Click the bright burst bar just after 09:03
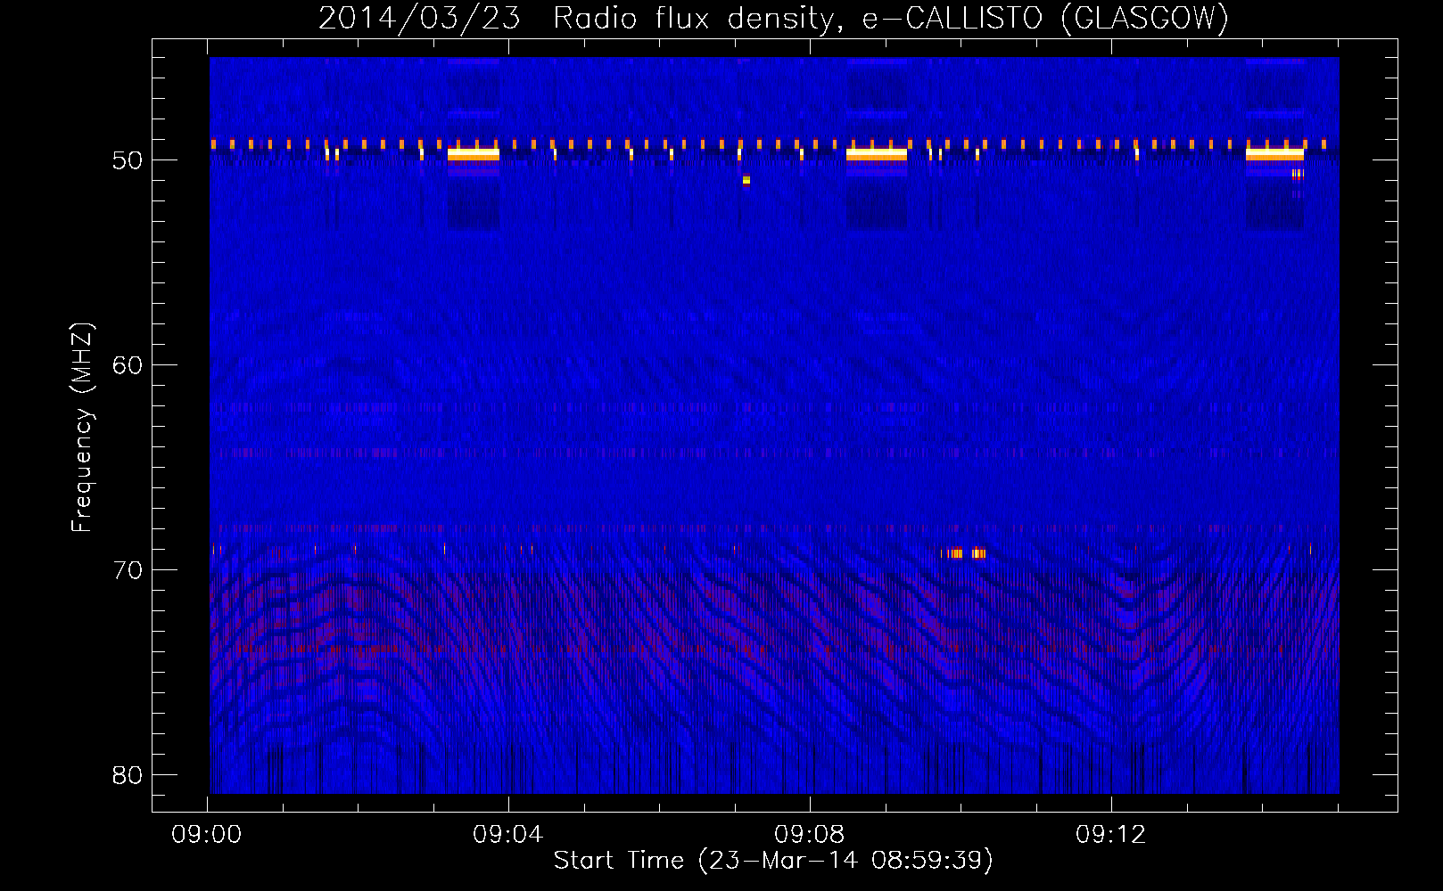 point(474,154)
